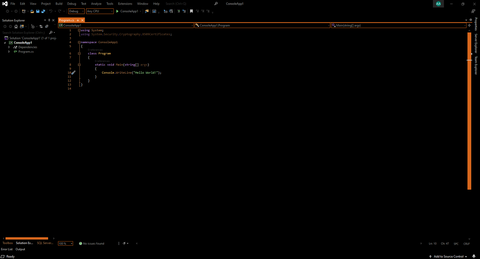480x259 pixels.
Task: Click the AA account avatar
Action: click(x=438, y=4)
